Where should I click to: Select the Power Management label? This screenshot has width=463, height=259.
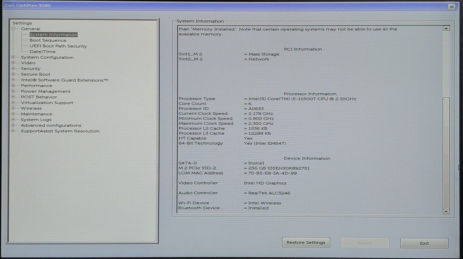coord(46,91)
